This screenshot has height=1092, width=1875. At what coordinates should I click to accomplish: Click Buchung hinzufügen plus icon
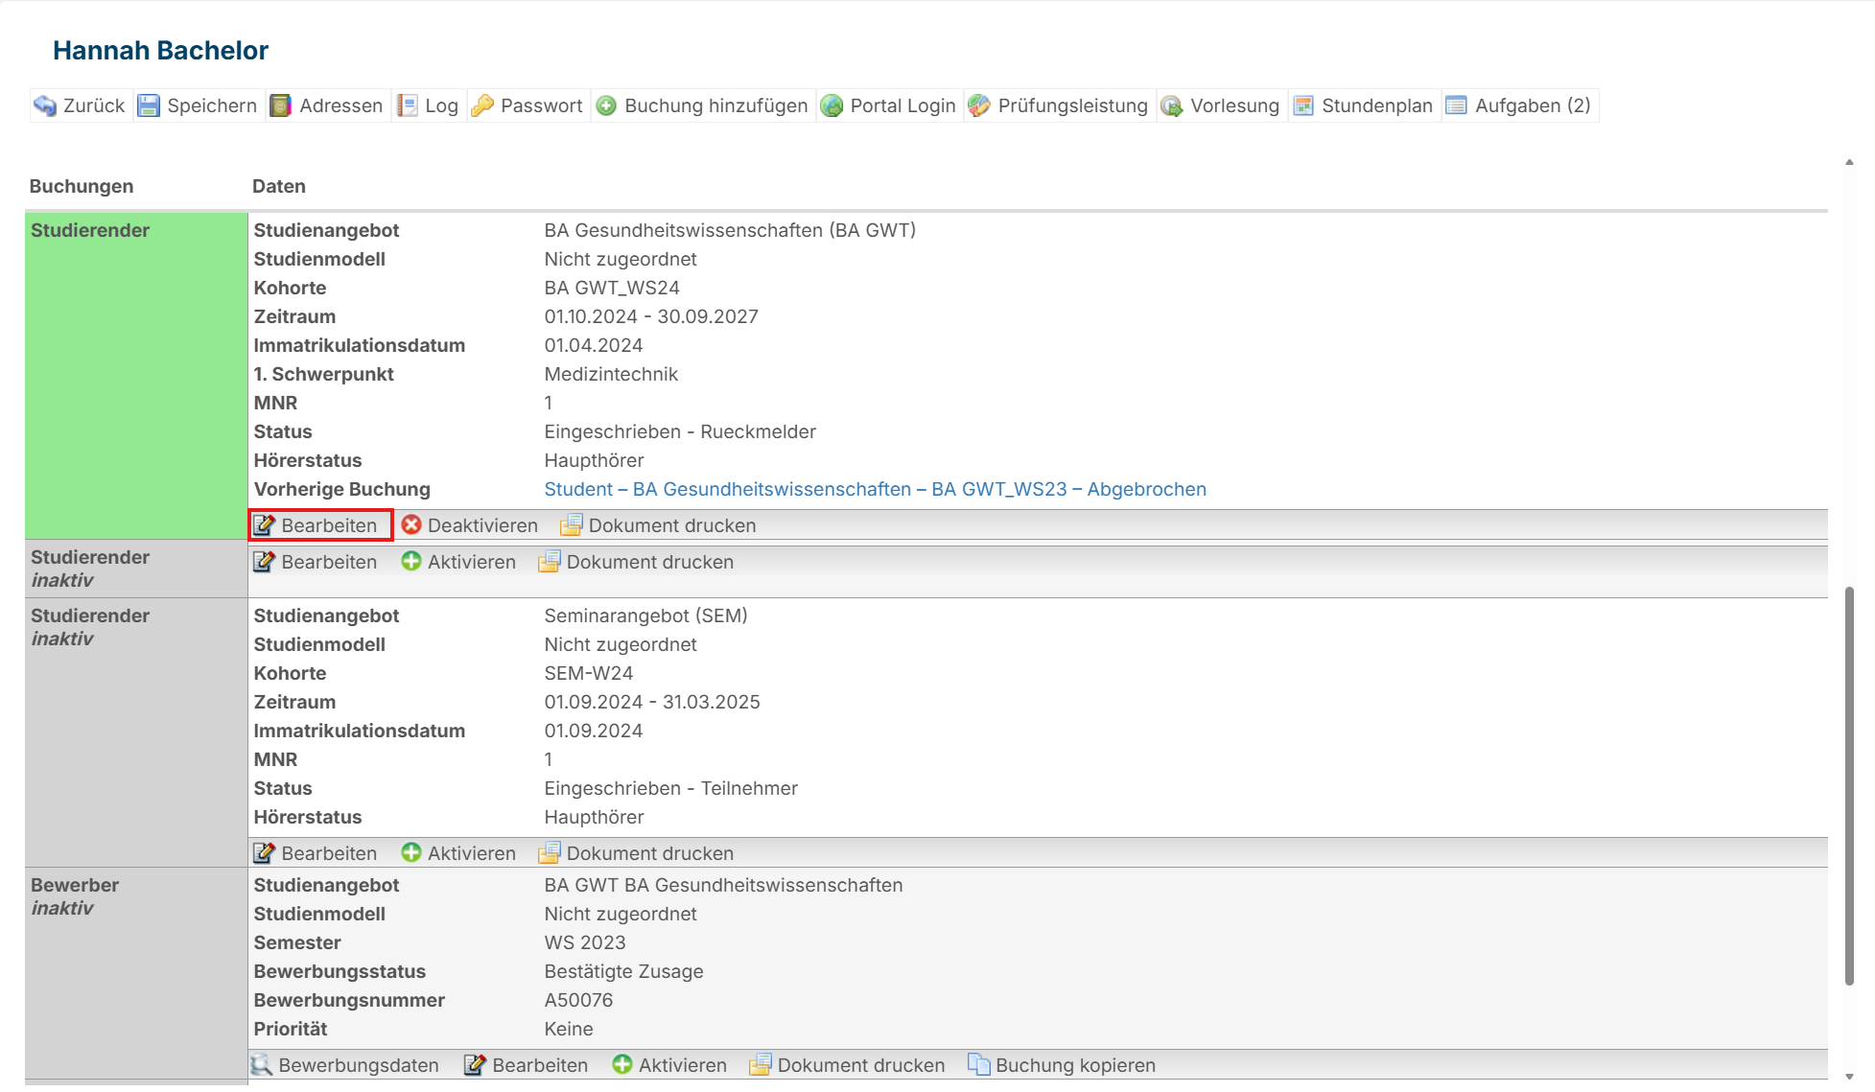(x=606, y=105)
